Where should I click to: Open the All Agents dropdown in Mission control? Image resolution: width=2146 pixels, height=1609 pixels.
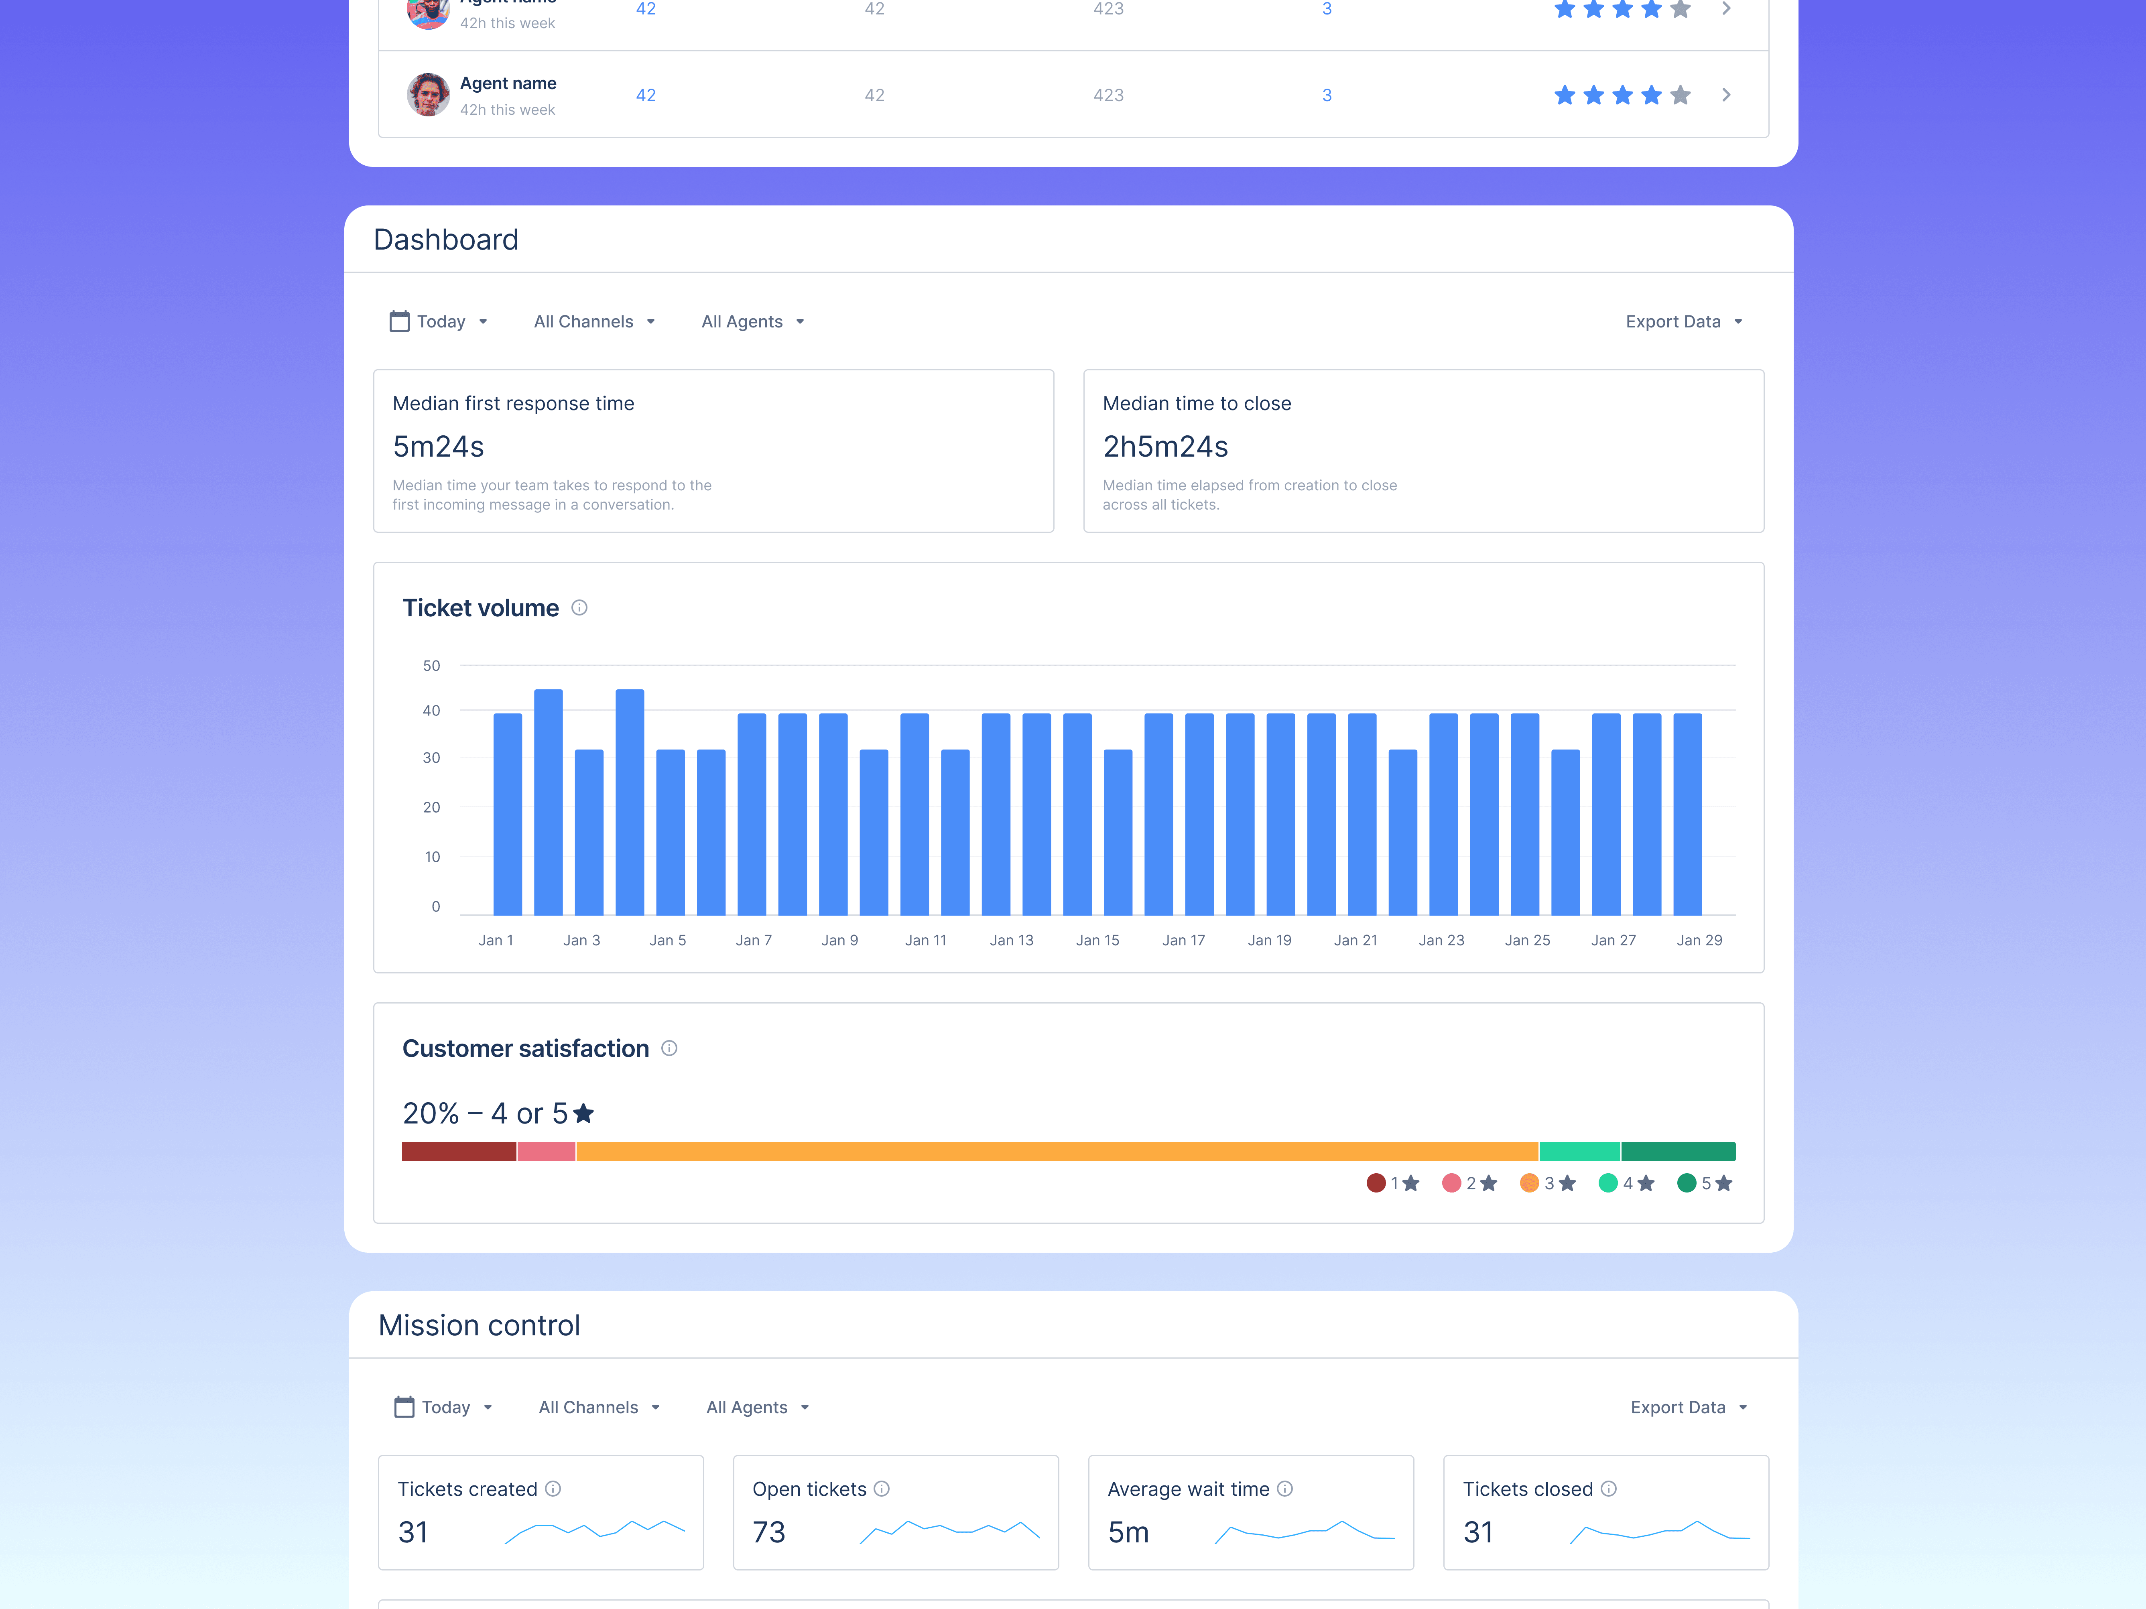[758, 1407]
